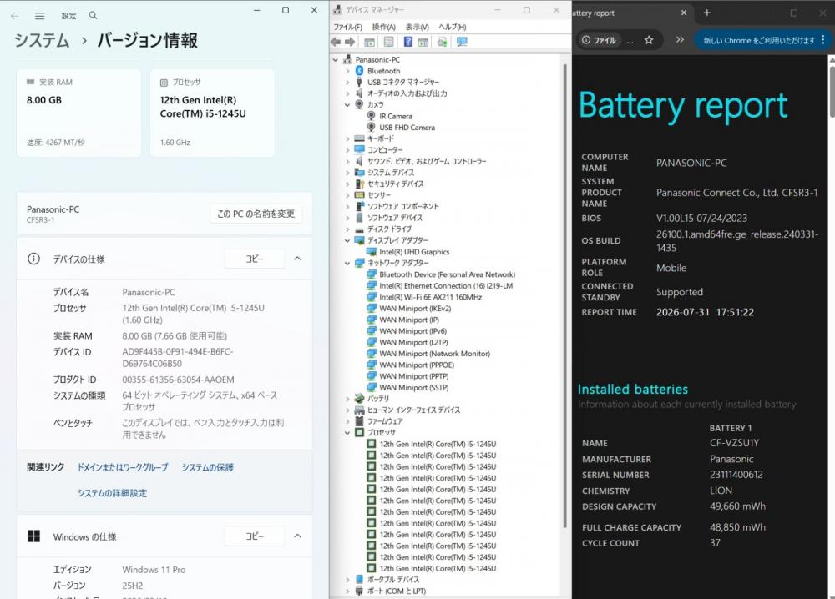Viewport: 835px width, 599px height.
Task: Open ファイル(F) menu in Device Manager
Action: [347, 28]
